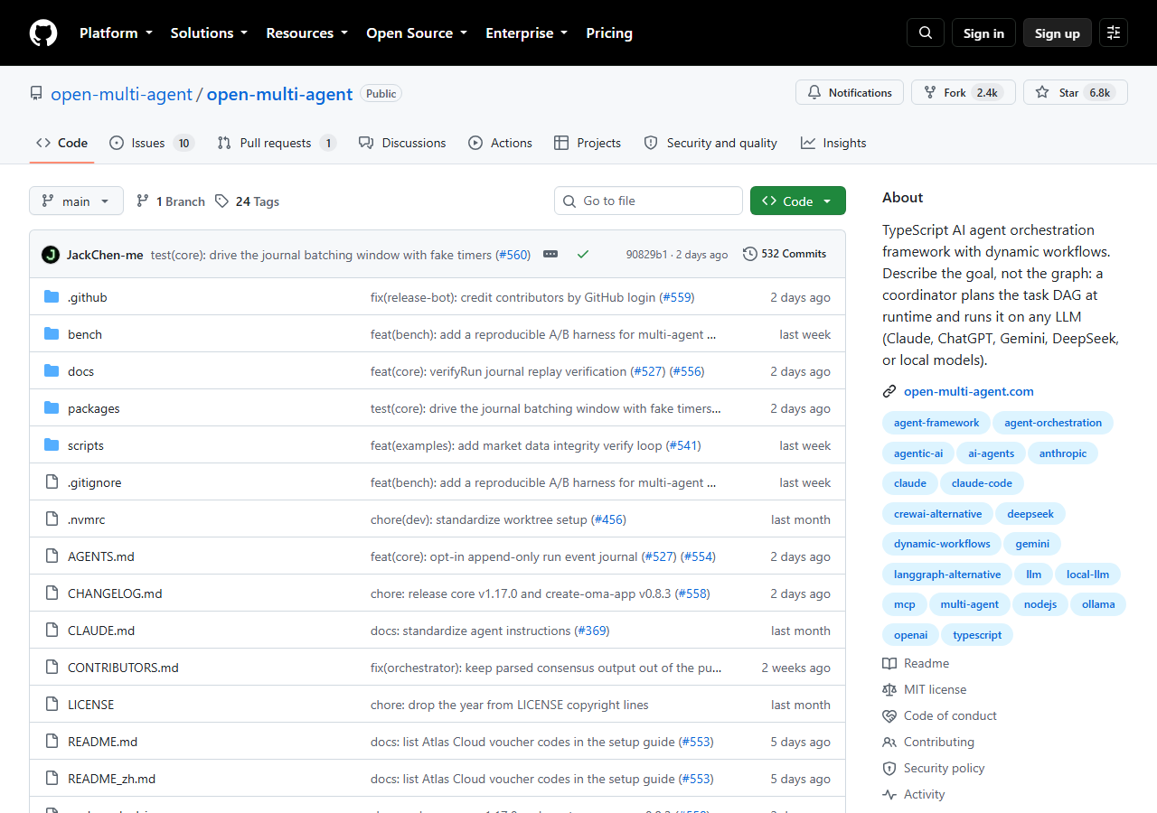Open the .nvmrc file
The height and width of the screenshot is (813, 1157).
click(x=87, y=519)
